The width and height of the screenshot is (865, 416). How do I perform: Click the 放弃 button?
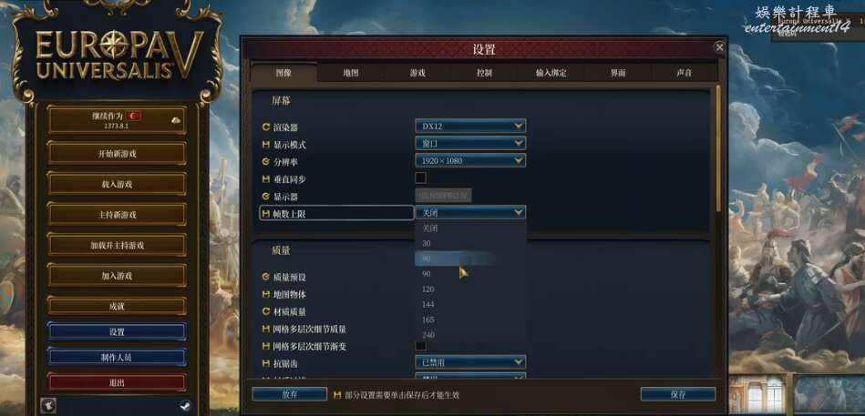point(290,394)
